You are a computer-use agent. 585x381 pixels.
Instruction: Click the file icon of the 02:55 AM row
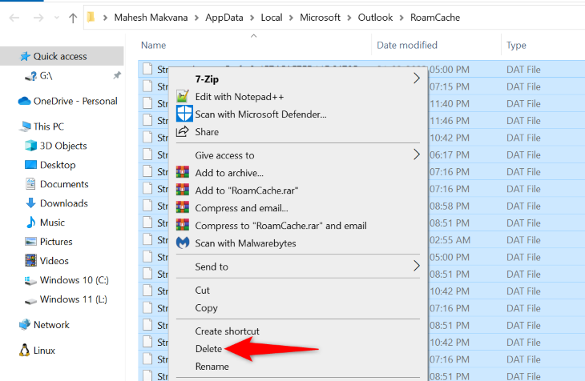click(x=147, y=239)
